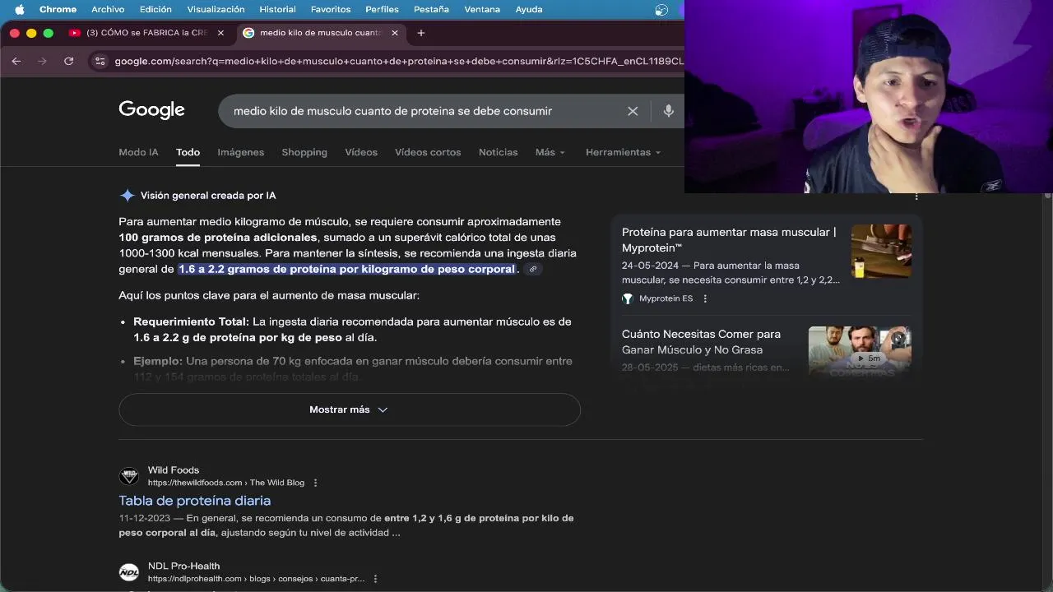View site information icon in address bar

pos(100,61)
